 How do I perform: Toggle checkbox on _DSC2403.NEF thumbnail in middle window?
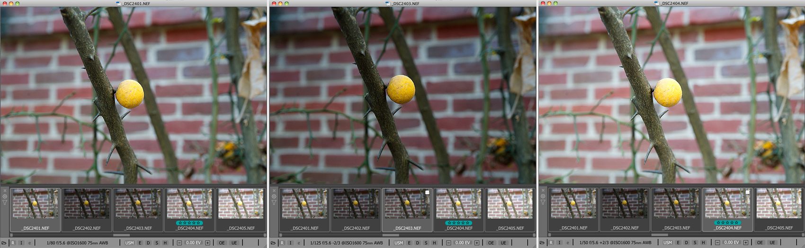427,192
